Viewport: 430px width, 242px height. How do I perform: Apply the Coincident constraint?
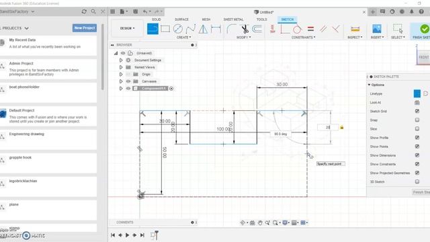click(x=285, y=29)
